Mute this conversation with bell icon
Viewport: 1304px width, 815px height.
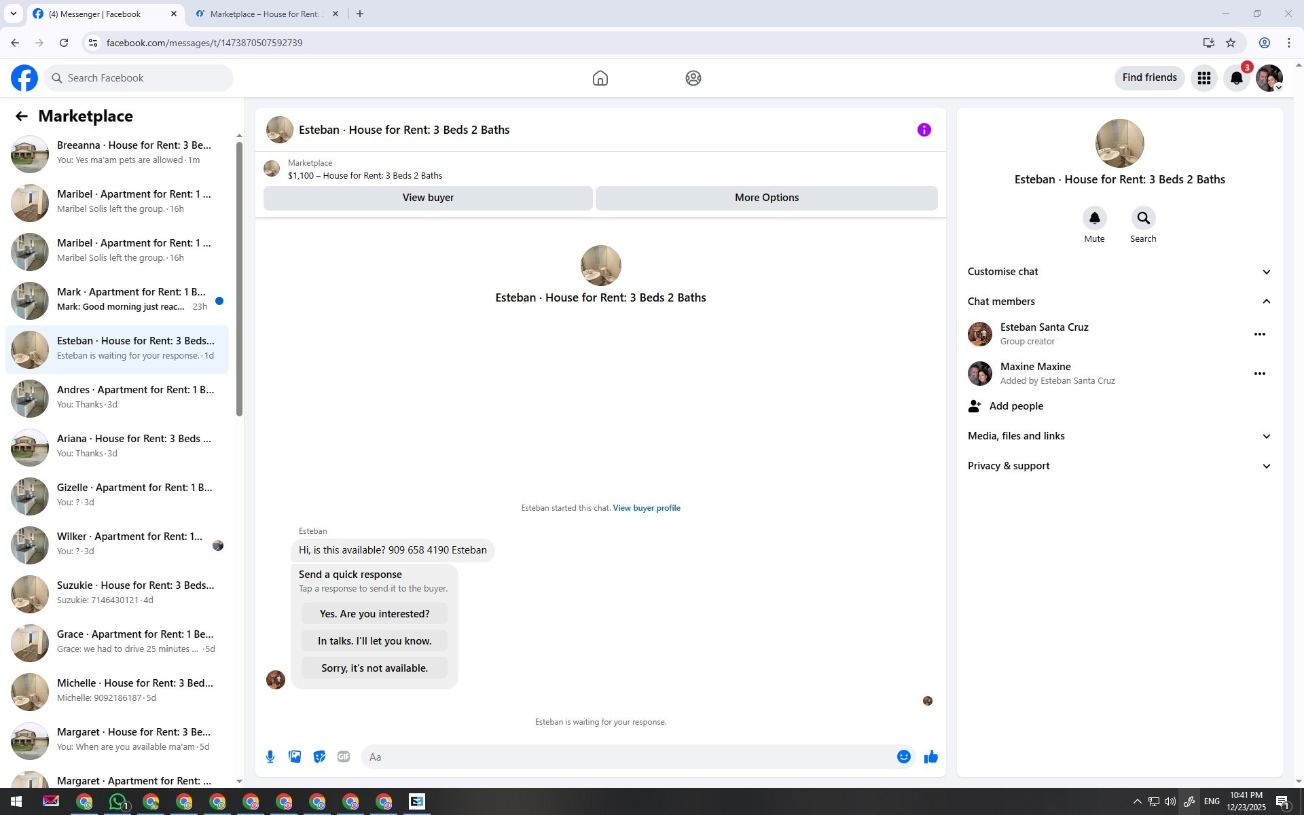pyautogui.click(x=1094, y=219)
